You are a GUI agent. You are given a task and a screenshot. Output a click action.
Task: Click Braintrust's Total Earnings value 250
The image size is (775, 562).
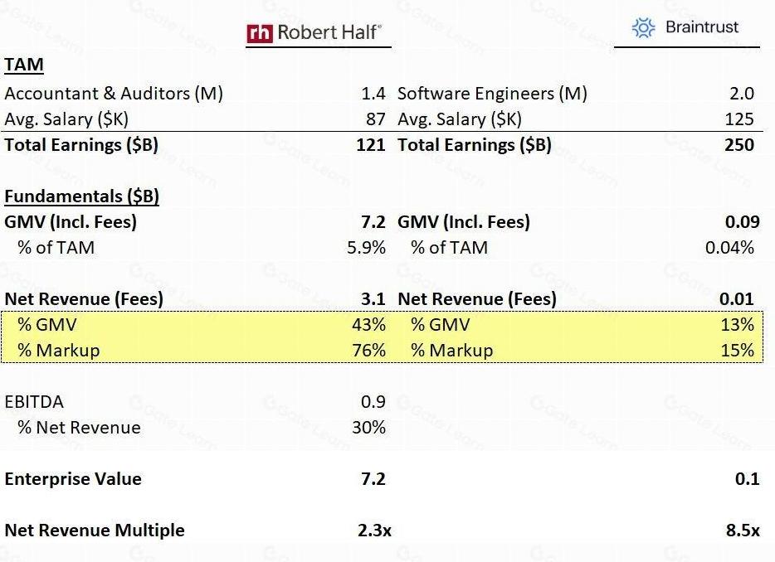click(x=738, y=145)
